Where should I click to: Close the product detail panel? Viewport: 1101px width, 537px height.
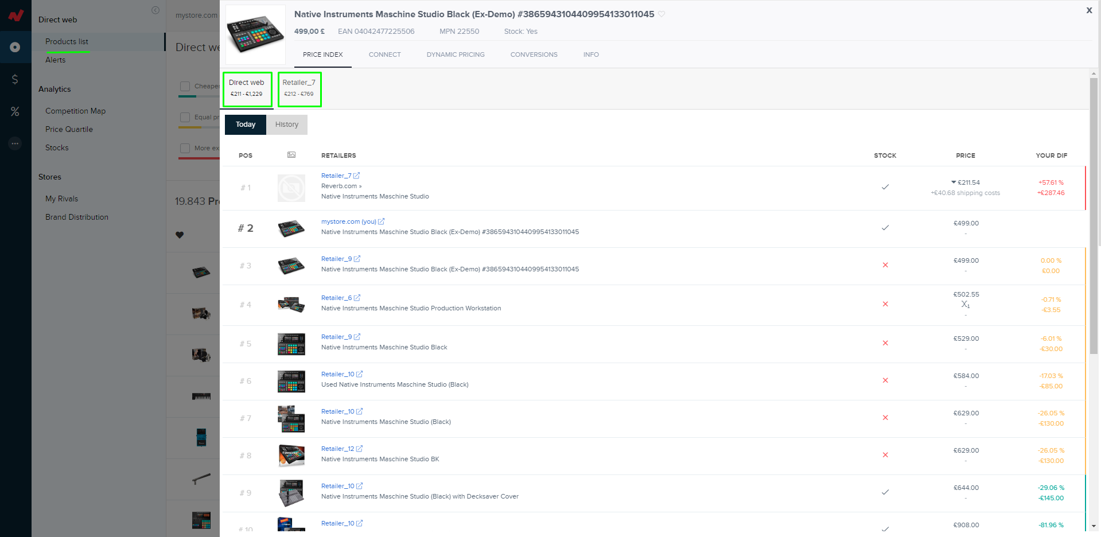(1089, 10)
